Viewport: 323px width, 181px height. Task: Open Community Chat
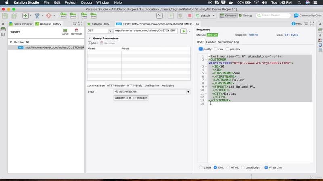[x=308, y=16]
